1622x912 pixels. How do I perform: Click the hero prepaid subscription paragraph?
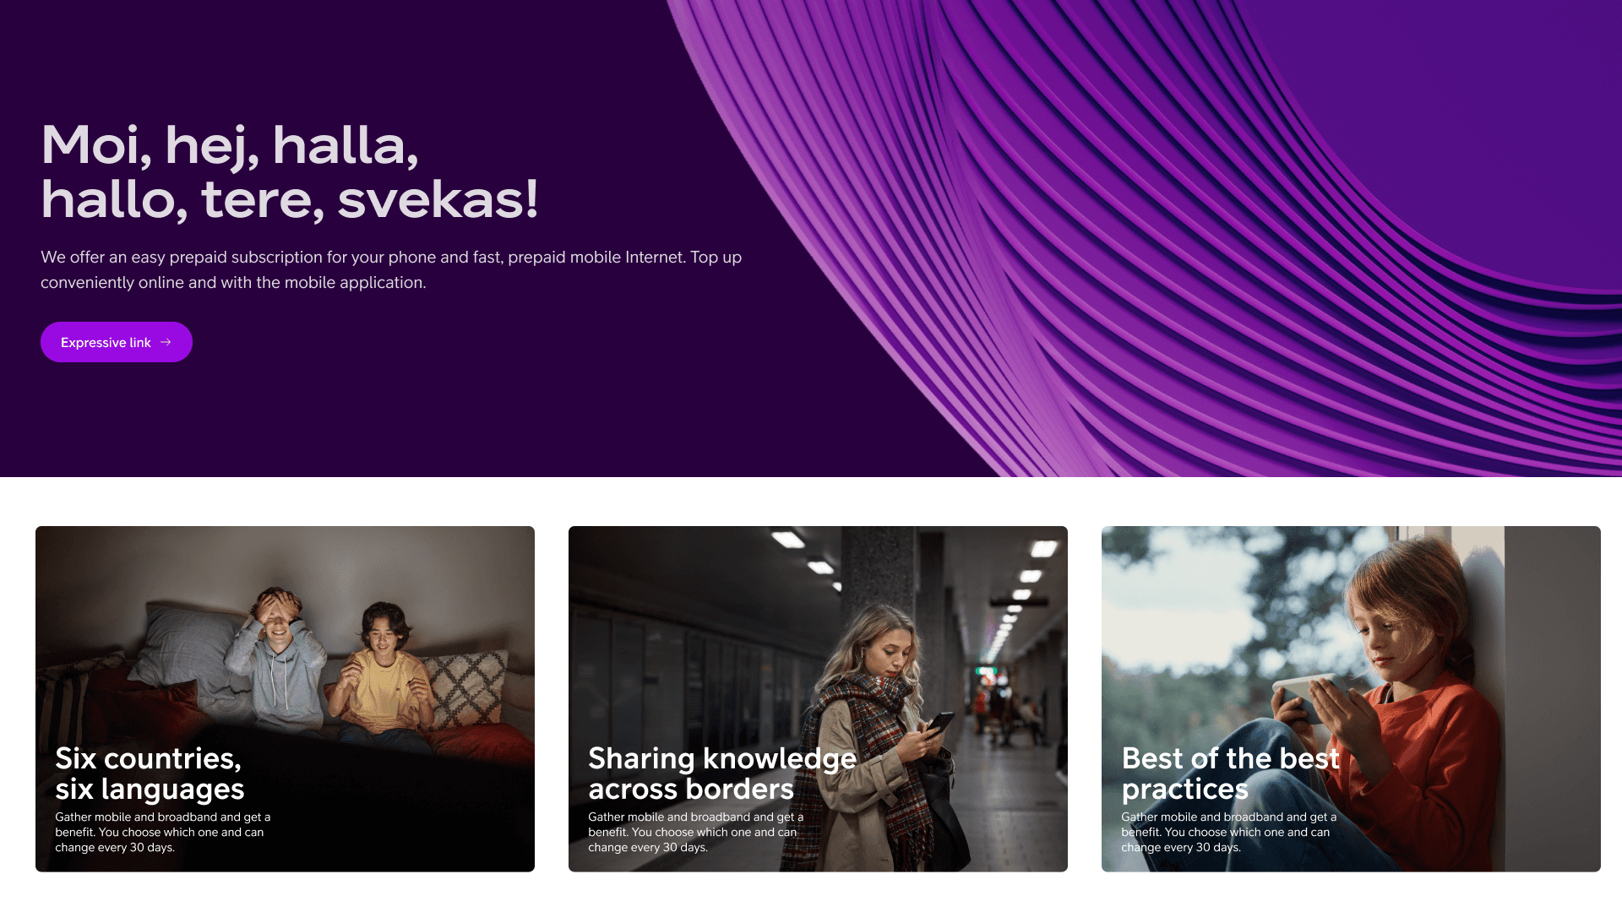(x=391, y=269)
